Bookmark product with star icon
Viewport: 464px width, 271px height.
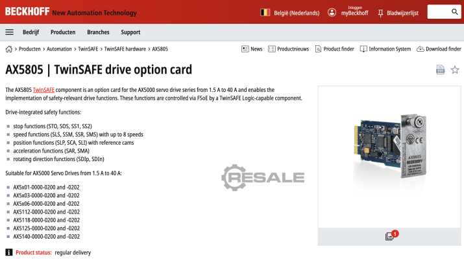(x=455, y=70)
